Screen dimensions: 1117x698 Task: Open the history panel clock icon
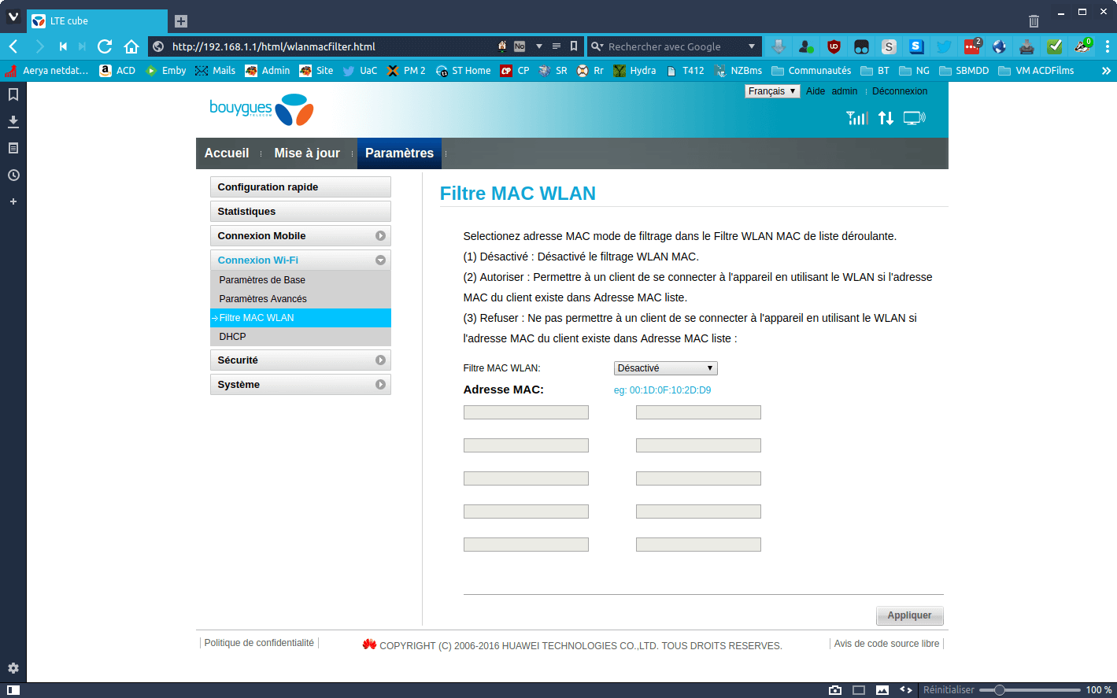pos(13,175)
